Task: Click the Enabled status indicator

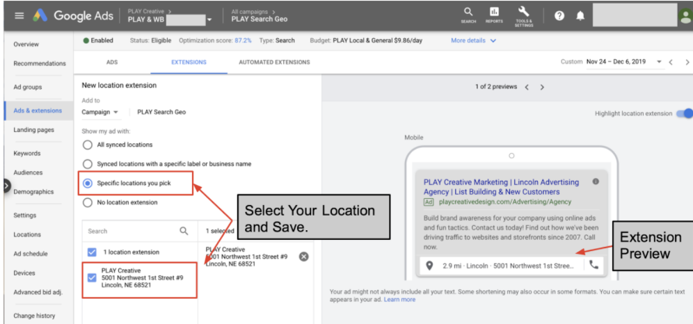Action: tap(98, 40)
